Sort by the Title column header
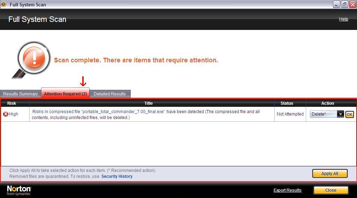The image size is (357, 198). click(x=152, y=103)
